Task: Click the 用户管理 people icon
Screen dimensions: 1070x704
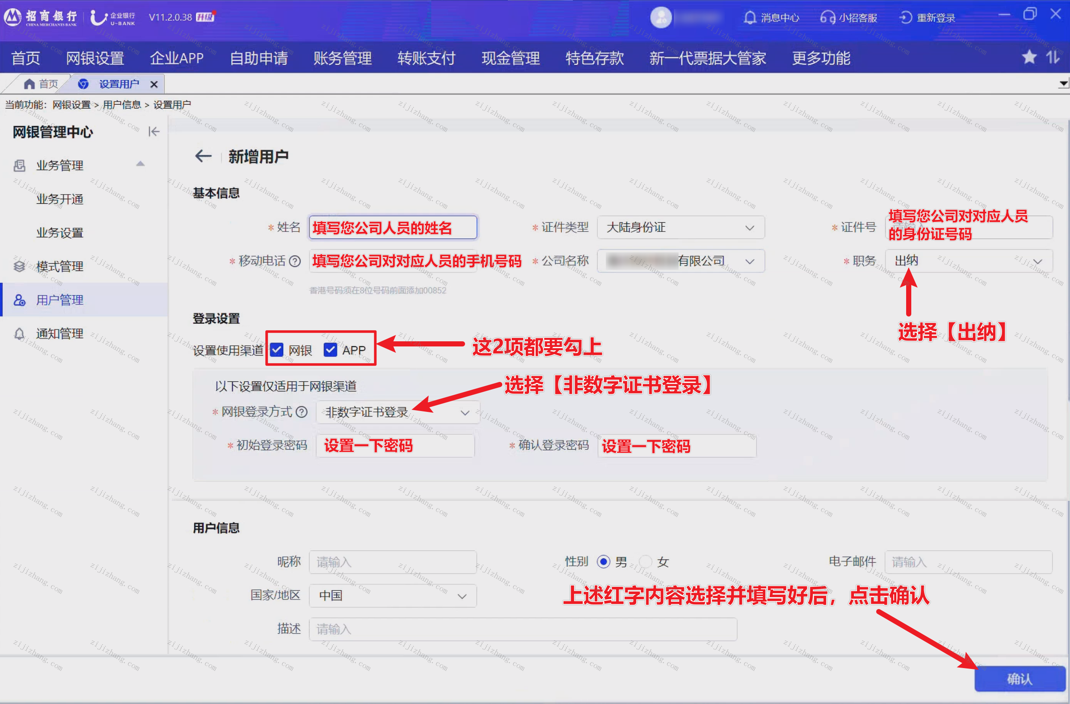Action: (x=19, y=300)
